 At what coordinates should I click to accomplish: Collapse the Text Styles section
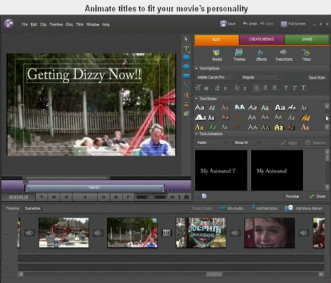point(197,99)
